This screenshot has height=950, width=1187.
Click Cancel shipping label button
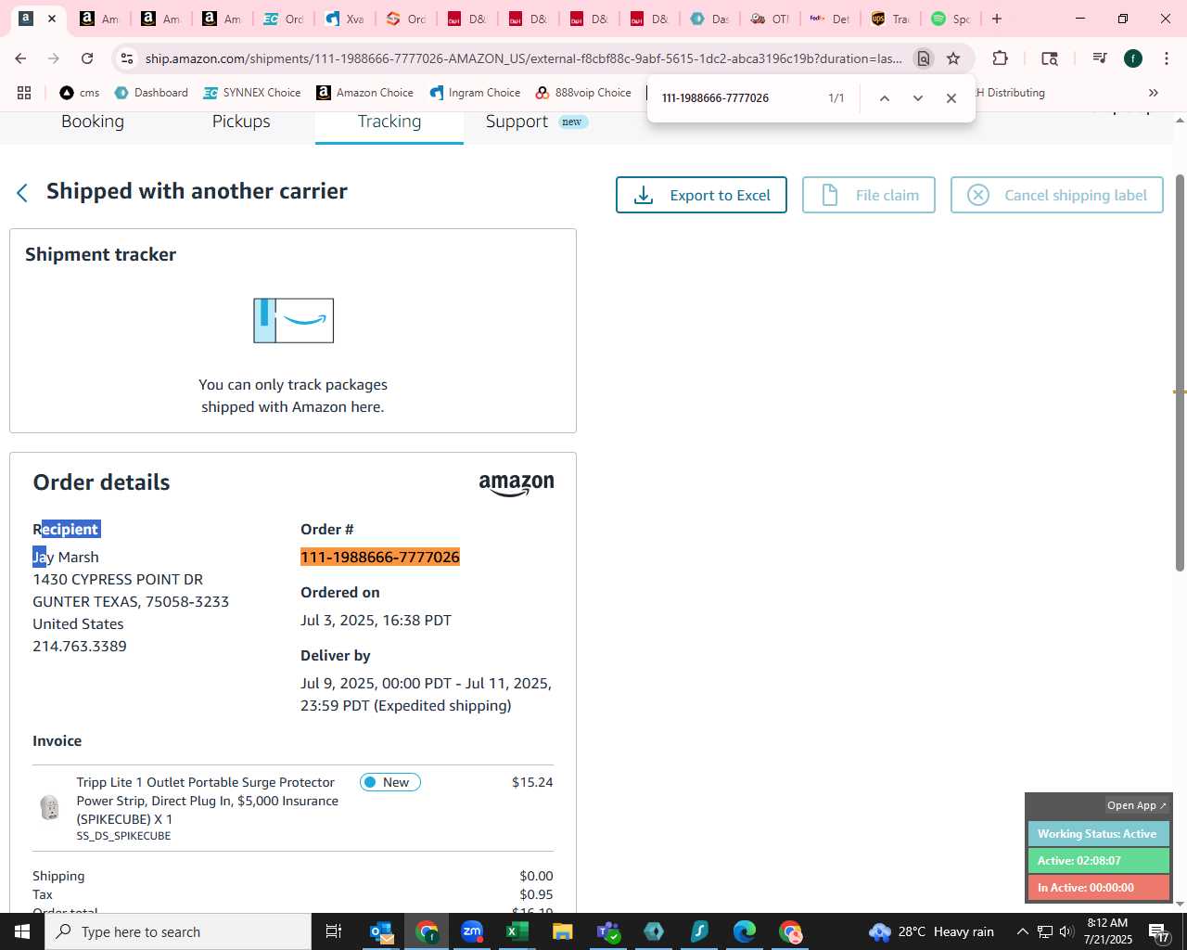point(1057,195)
